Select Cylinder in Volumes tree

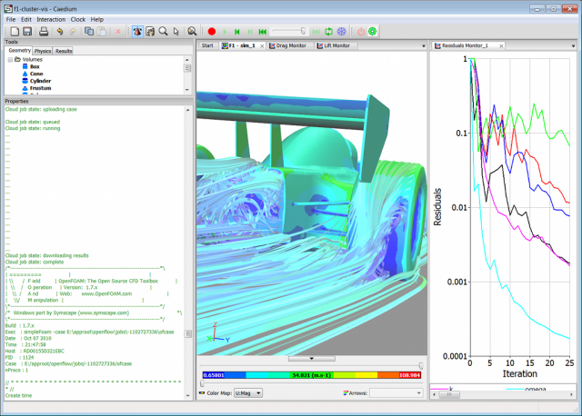40,81
